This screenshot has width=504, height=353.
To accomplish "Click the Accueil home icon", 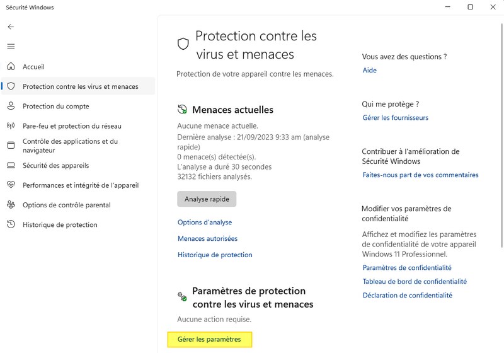I will (x=11, y=67).
